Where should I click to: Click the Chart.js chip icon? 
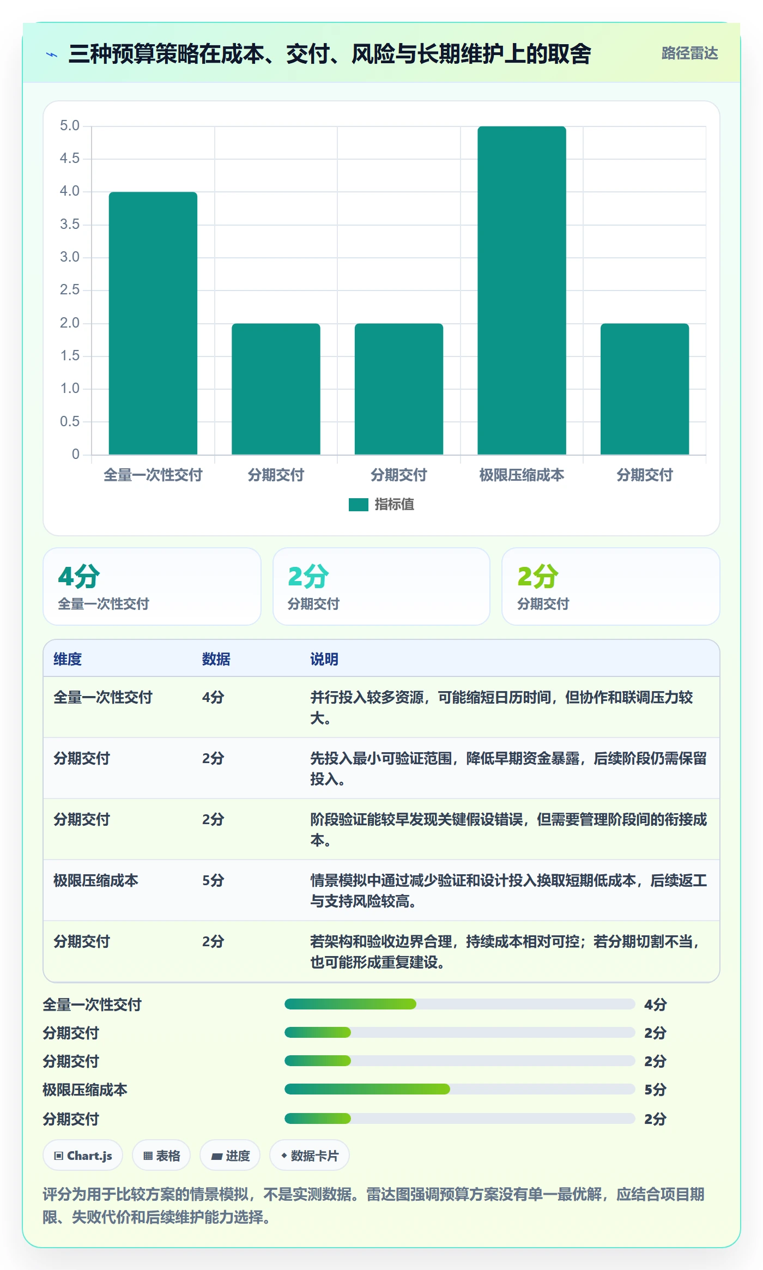click(59, 1156)
